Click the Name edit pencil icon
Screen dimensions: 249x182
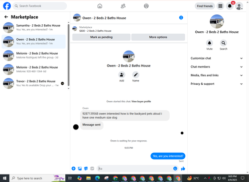(135, 75)
